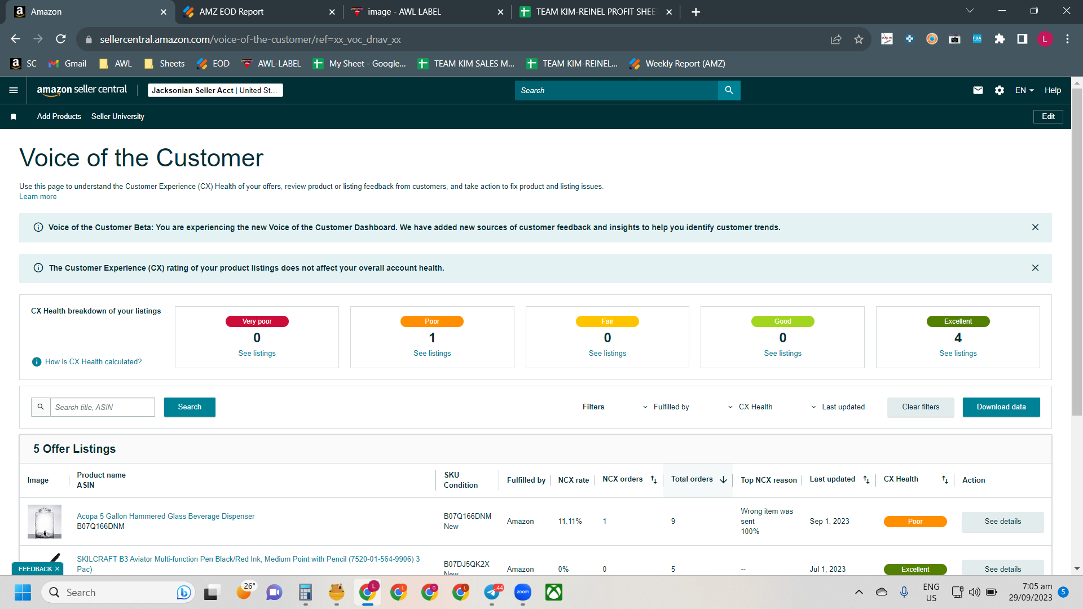Open Telegram from the taskbar
Screen dimensions: 1083x609
(x=492, y=592)
